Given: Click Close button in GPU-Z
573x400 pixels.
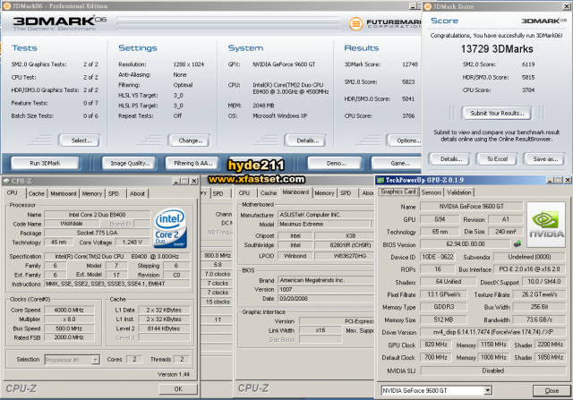Looking at the screenshot, I should pyautogui.click(x=552, y=390).
